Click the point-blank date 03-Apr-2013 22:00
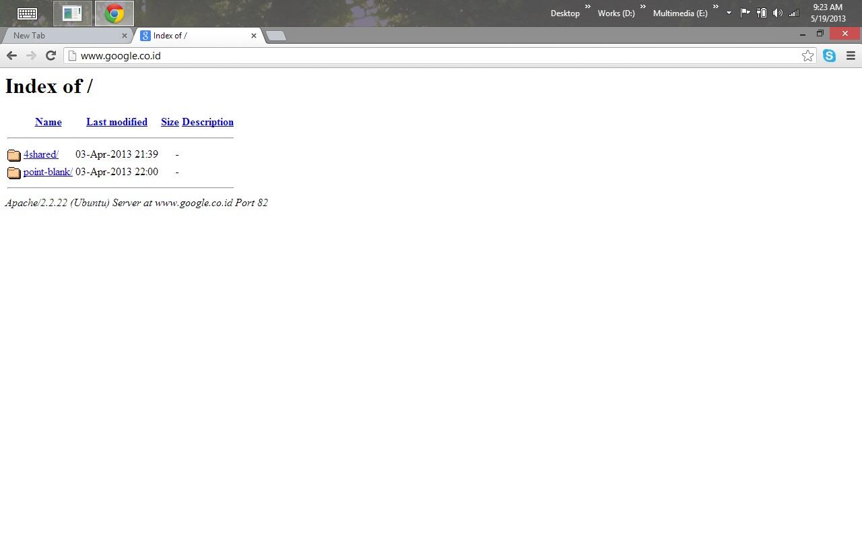Image resolution: width=862 pixels, height=539 pixels. pyautogui.click(x=117, y=172)
